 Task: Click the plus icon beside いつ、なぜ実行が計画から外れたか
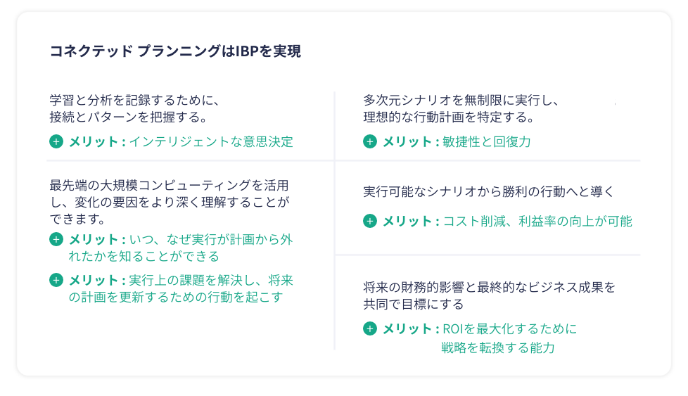coord(56,239)
